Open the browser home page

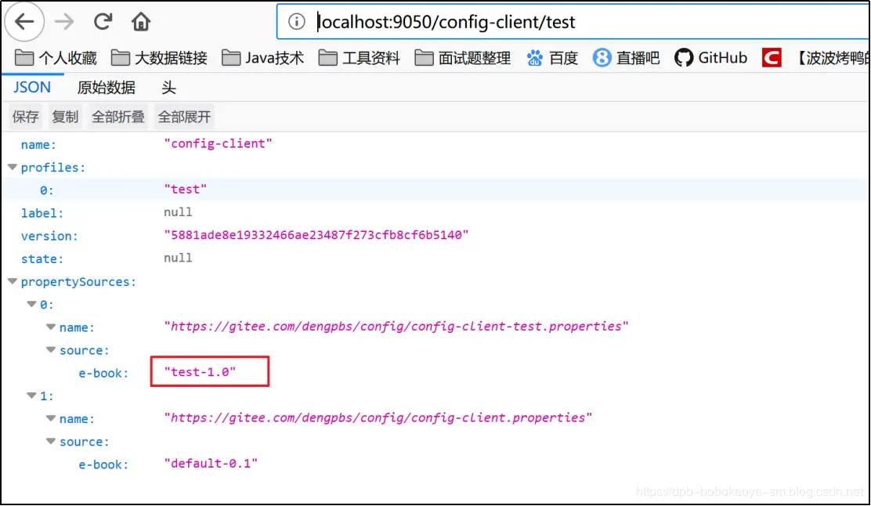click(x=140, y=22)
